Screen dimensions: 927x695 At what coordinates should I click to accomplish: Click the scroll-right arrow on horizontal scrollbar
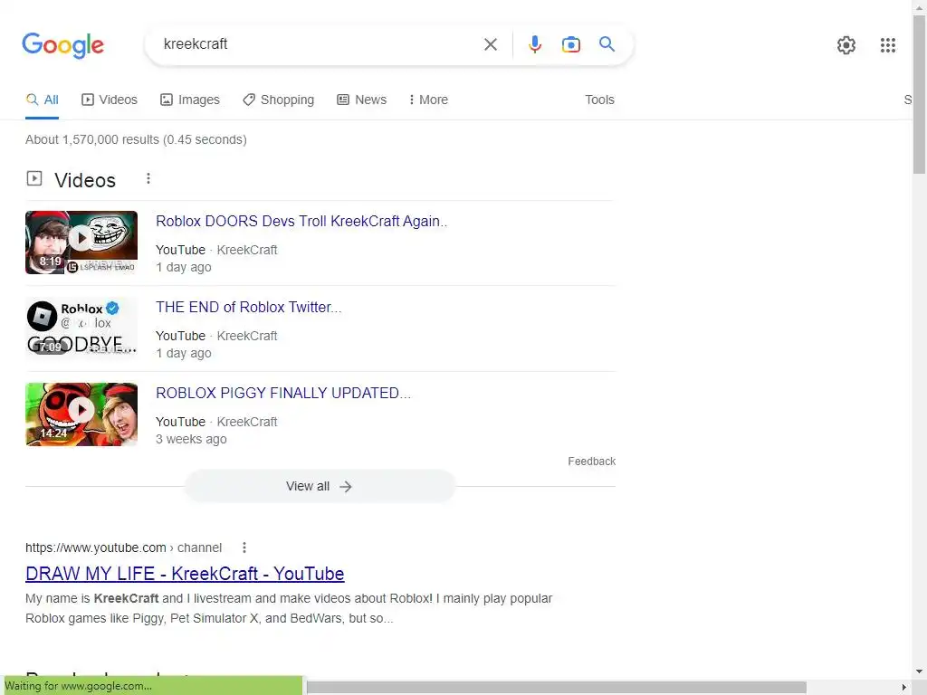tap(904, 688)
